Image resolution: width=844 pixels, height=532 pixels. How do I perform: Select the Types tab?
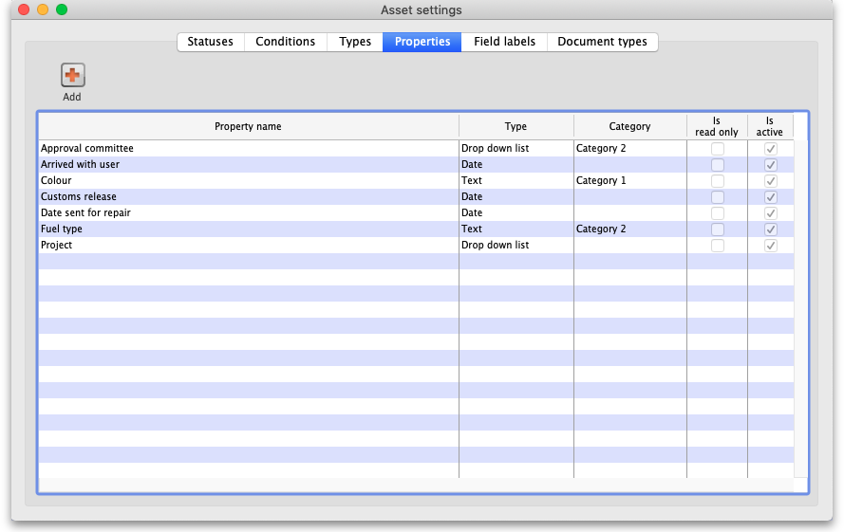(355, 42)
